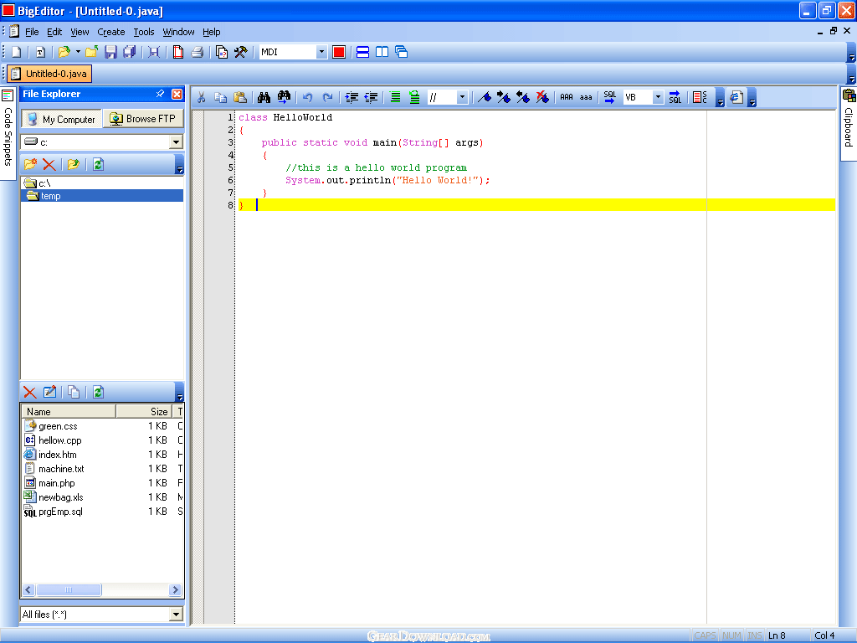The height and width of the screenshot is (643, 857).
Task: Click the Browse FTP button
Action: pos(143,119)
